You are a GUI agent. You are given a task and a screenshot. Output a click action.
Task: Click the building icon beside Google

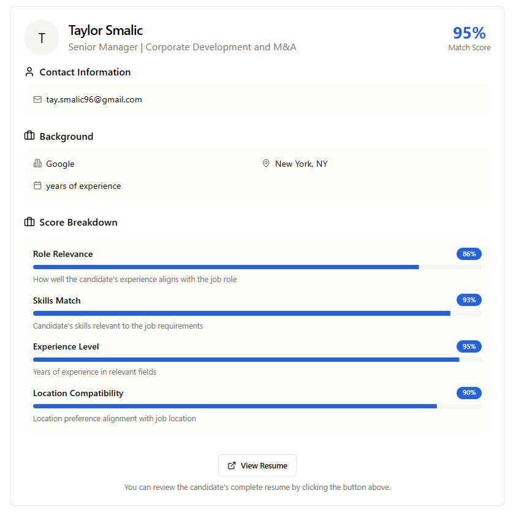[37, 164]
